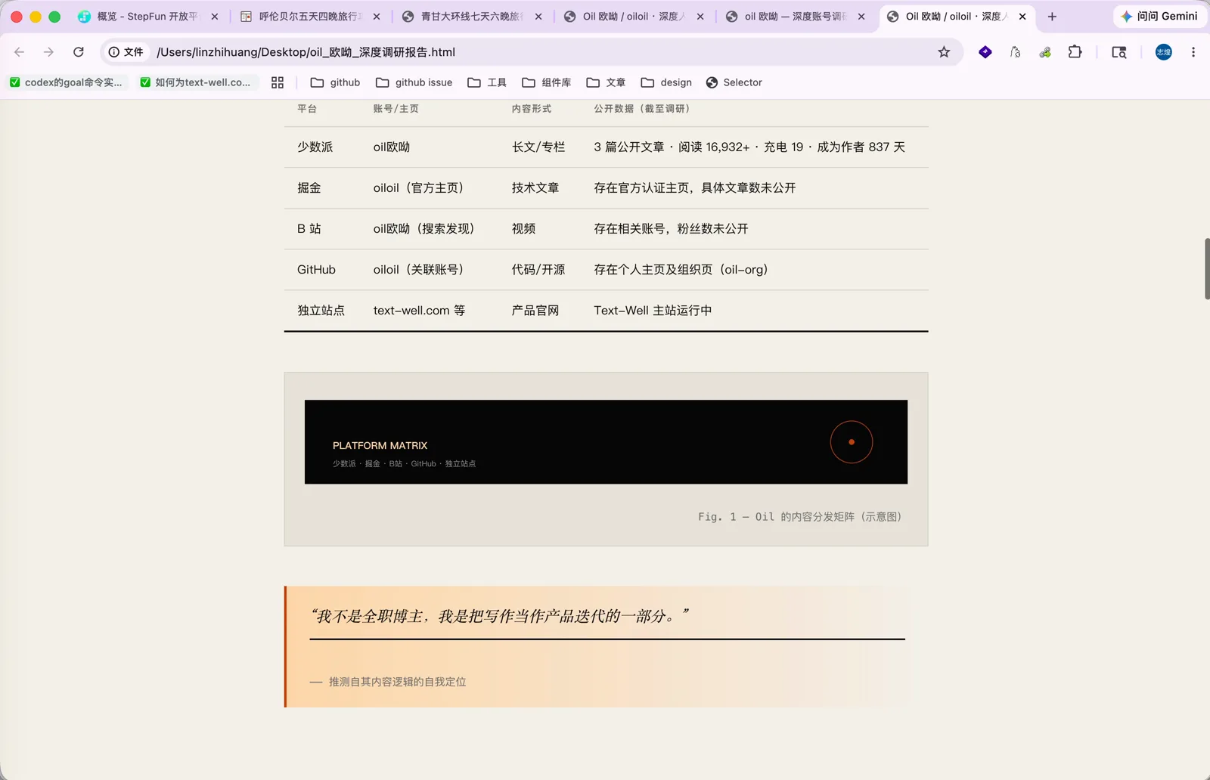The height and width of the screenshot is (780, 1210).
Task: View site info icon next to 文件
Action: 114,52
